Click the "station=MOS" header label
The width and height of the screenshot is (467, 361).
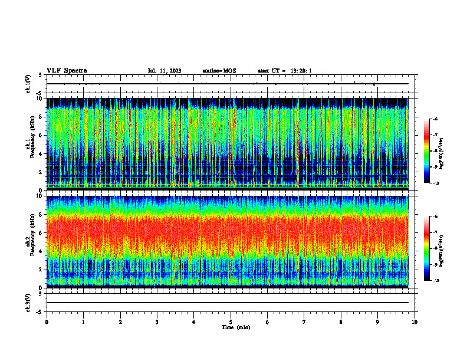pyautogui.click(x=219, y=71)
